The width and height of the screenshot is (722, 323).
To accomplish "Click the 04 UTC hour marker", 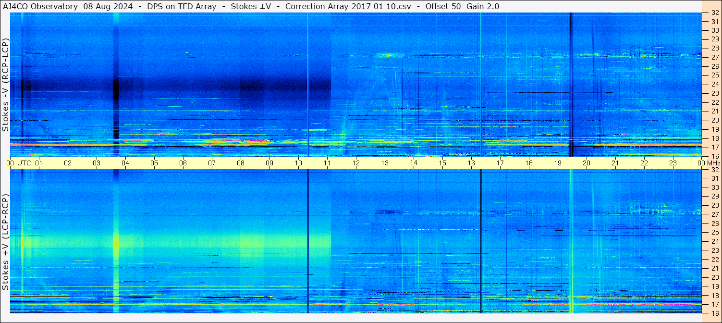I will click(125, 163).
